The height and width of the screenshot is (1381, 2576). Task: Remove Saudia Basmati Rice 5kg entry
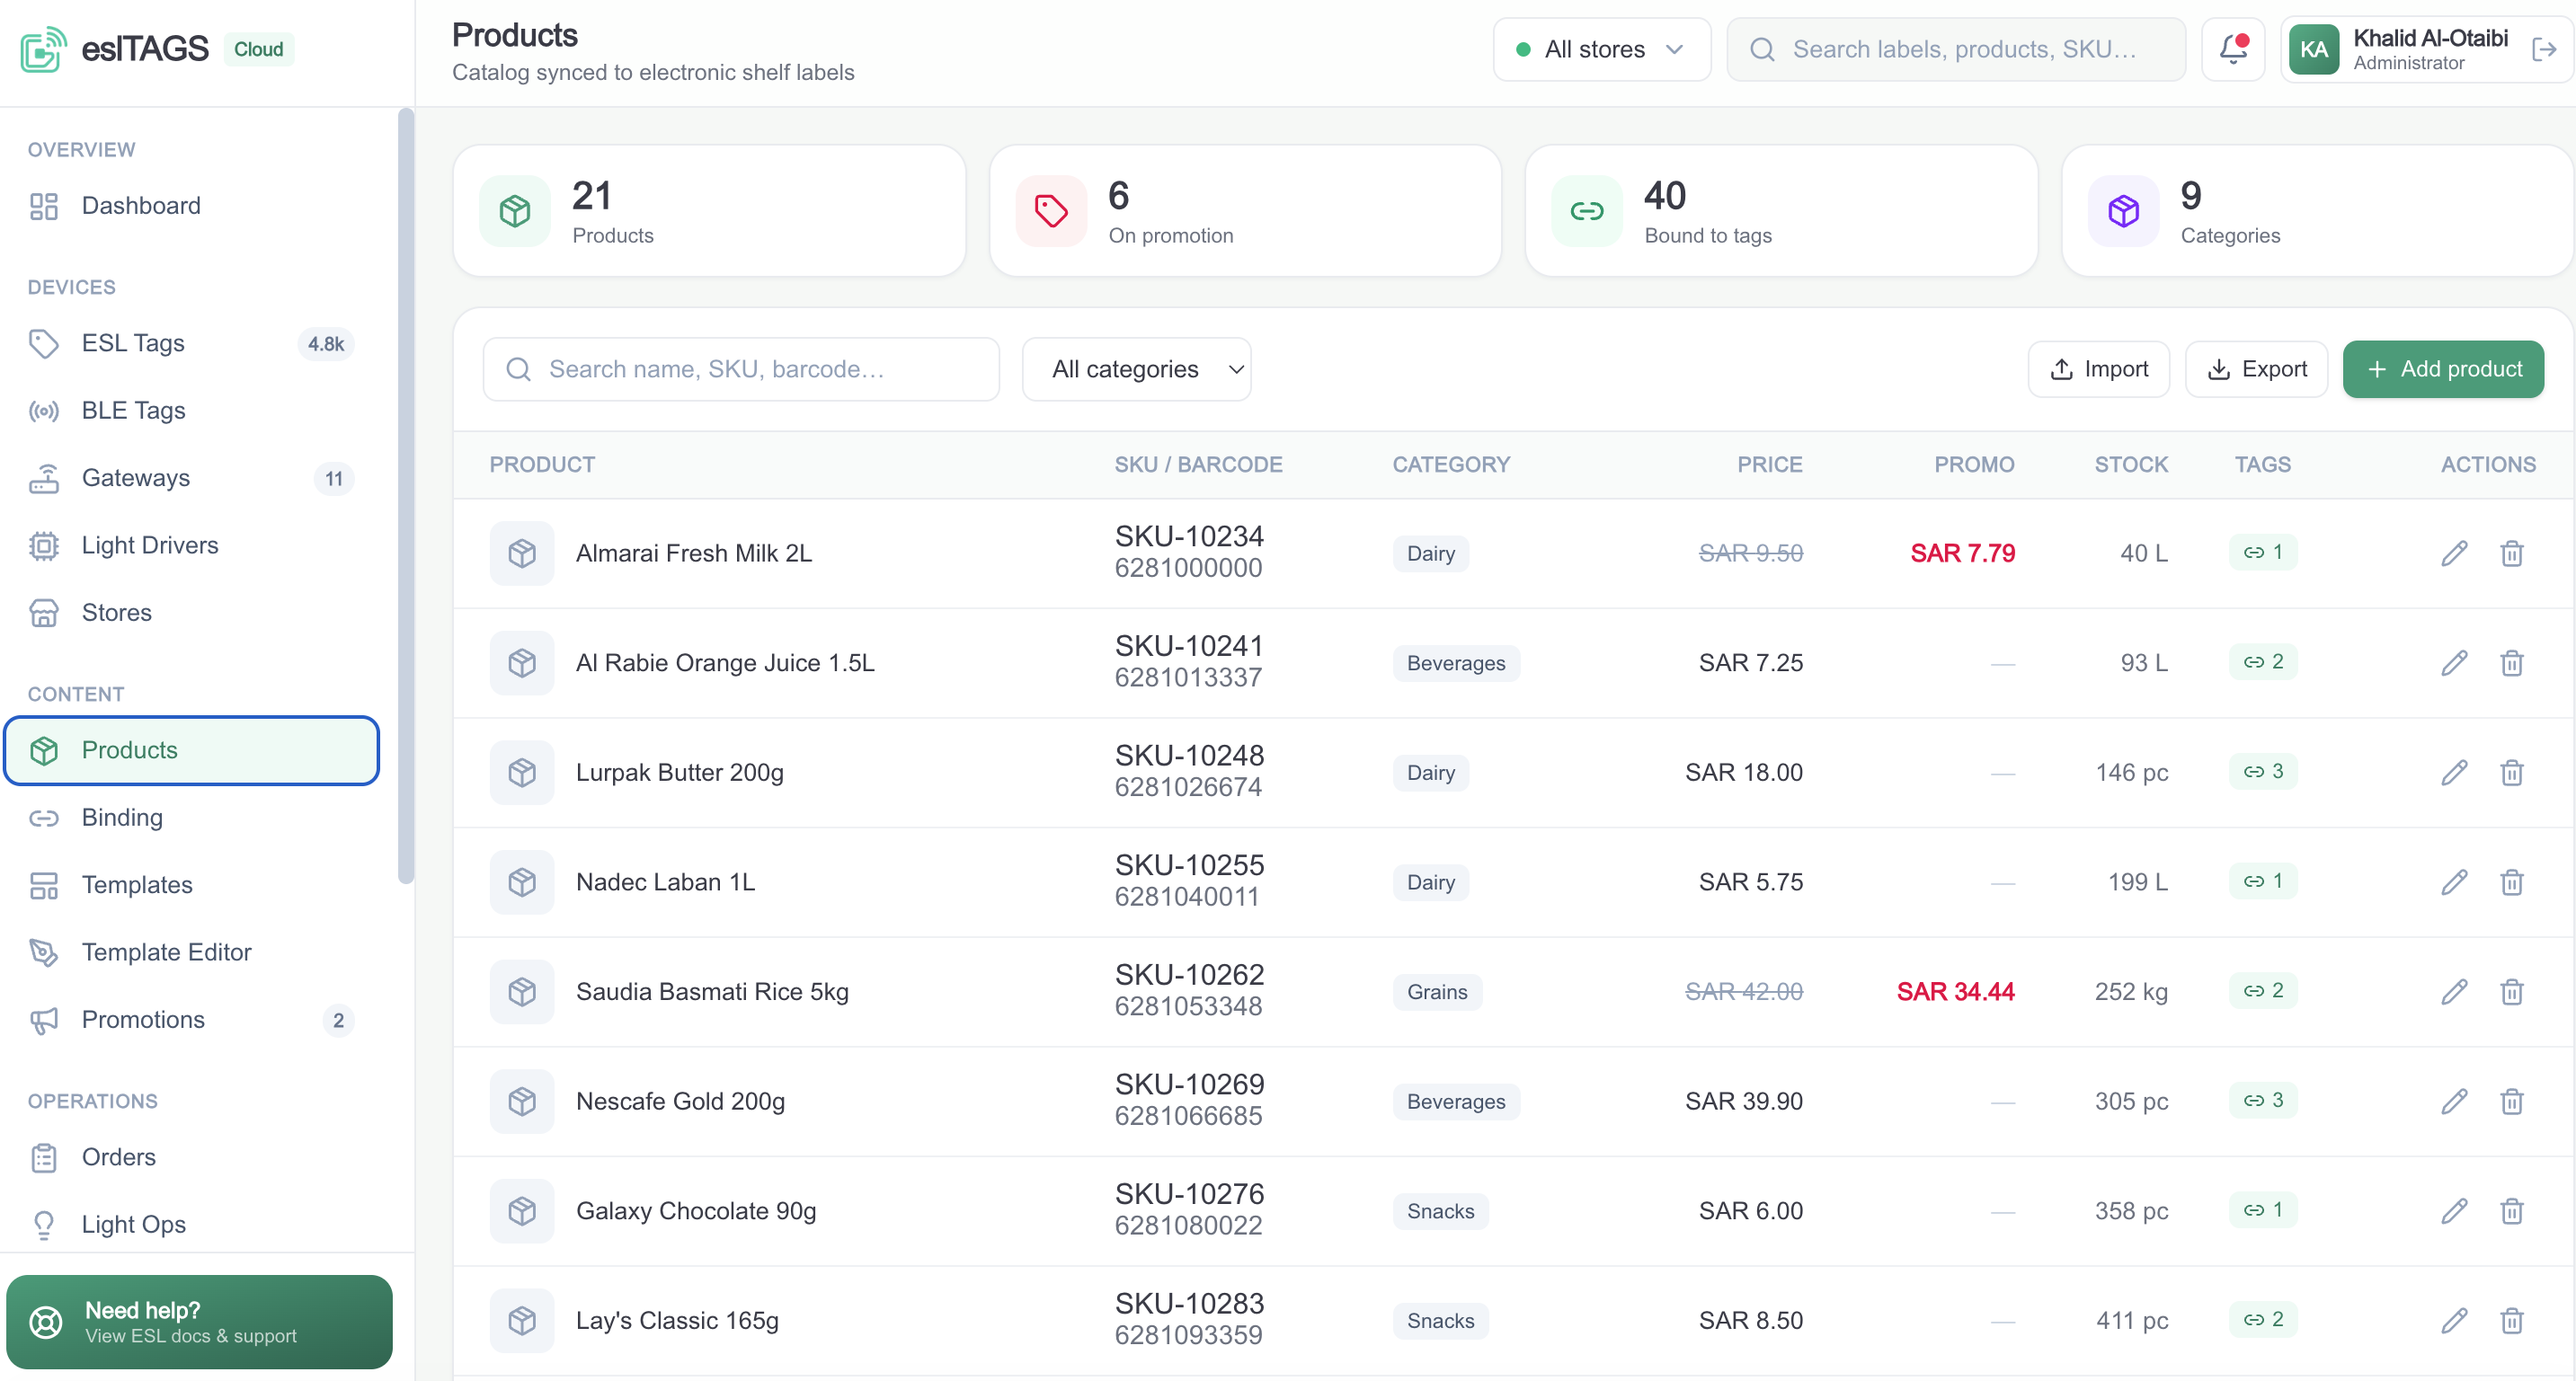pyautogui.click(x=2512, y=992)
